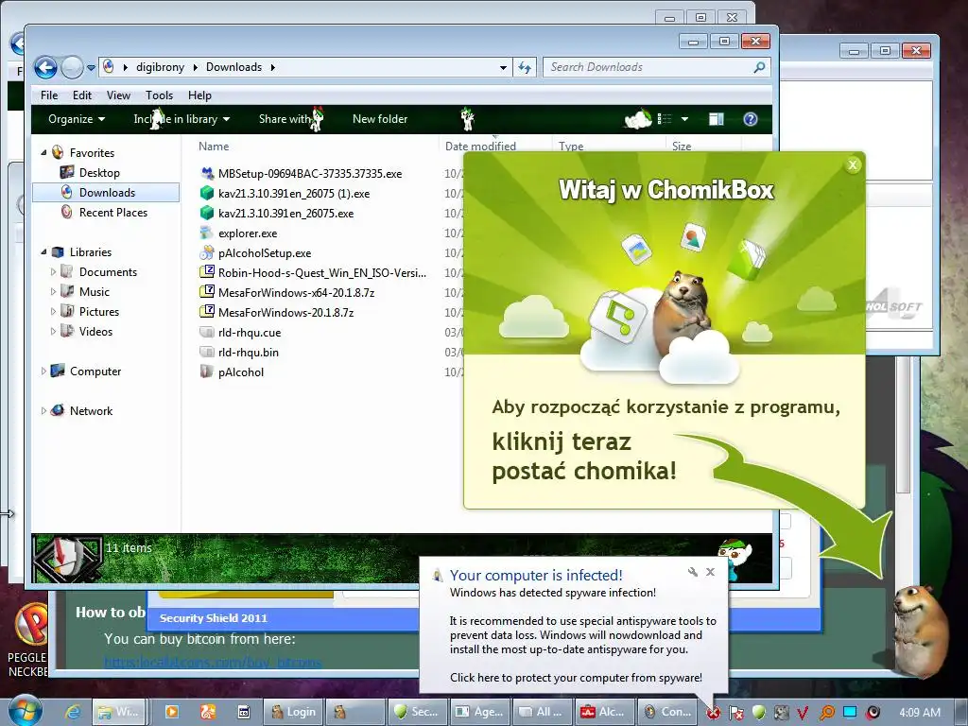
Task: Click the search magnifier icon
Action: tap(759, 67)
